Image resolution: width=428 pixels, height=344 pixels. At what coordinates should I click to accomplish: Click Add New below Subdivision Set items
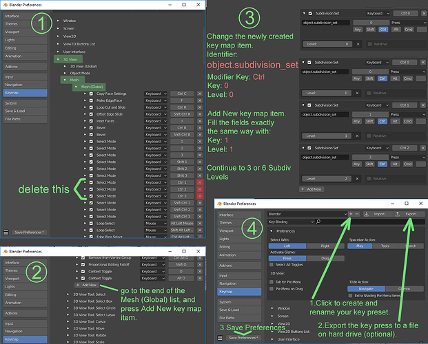312,189
